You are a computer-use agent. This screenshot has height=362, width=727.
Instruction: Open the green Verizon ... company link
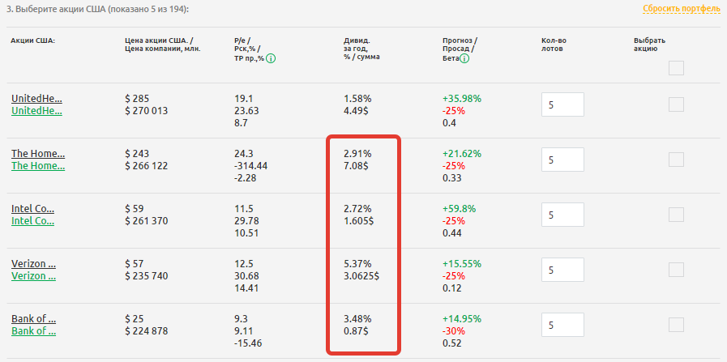coord(33,275)
